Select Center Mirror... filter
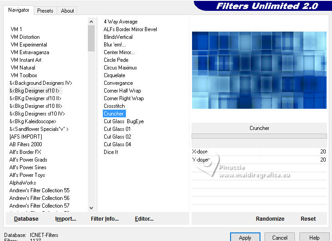 (119, 52)
